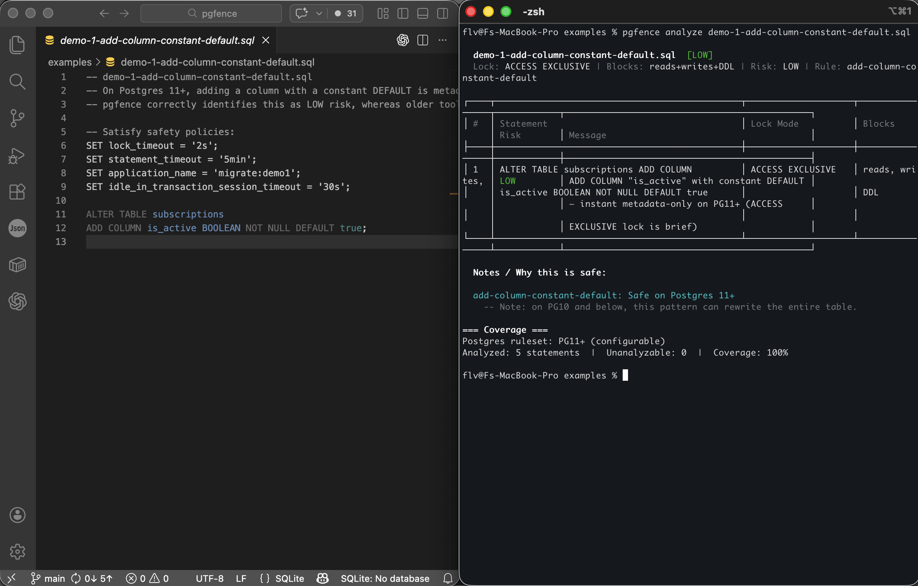Open the Copilot dropdown chevron
Screen dimensions: 918x586
pyautogui.click(x=319, y=13)
